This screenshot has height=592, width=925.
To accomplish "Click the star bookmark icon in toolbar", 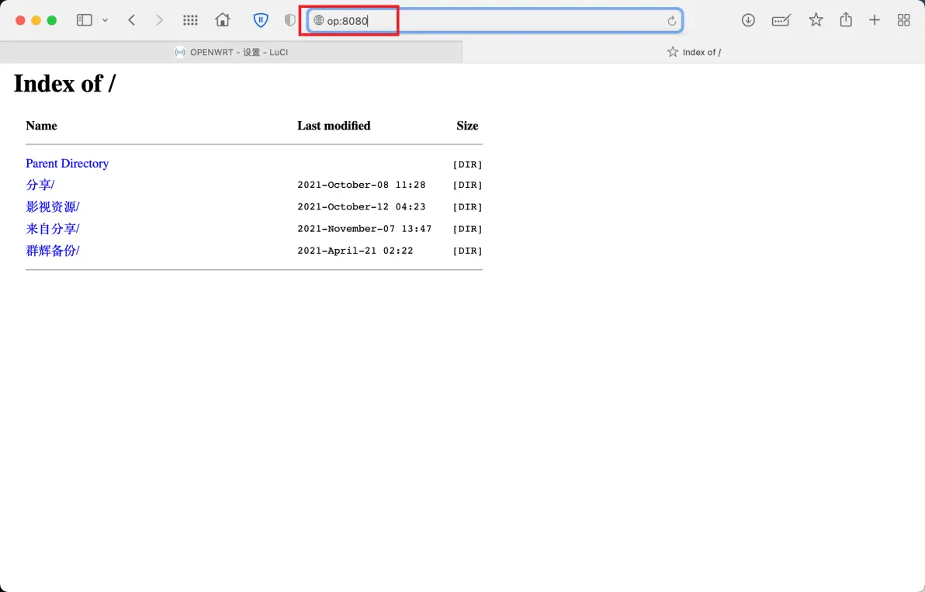I will (x=816, y=20).
